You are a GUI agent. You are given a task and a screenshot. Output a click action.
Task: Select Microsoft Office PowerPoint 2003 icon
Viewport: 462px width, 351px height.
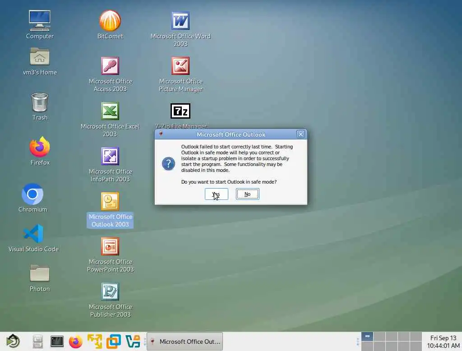(x=110, y=246)
